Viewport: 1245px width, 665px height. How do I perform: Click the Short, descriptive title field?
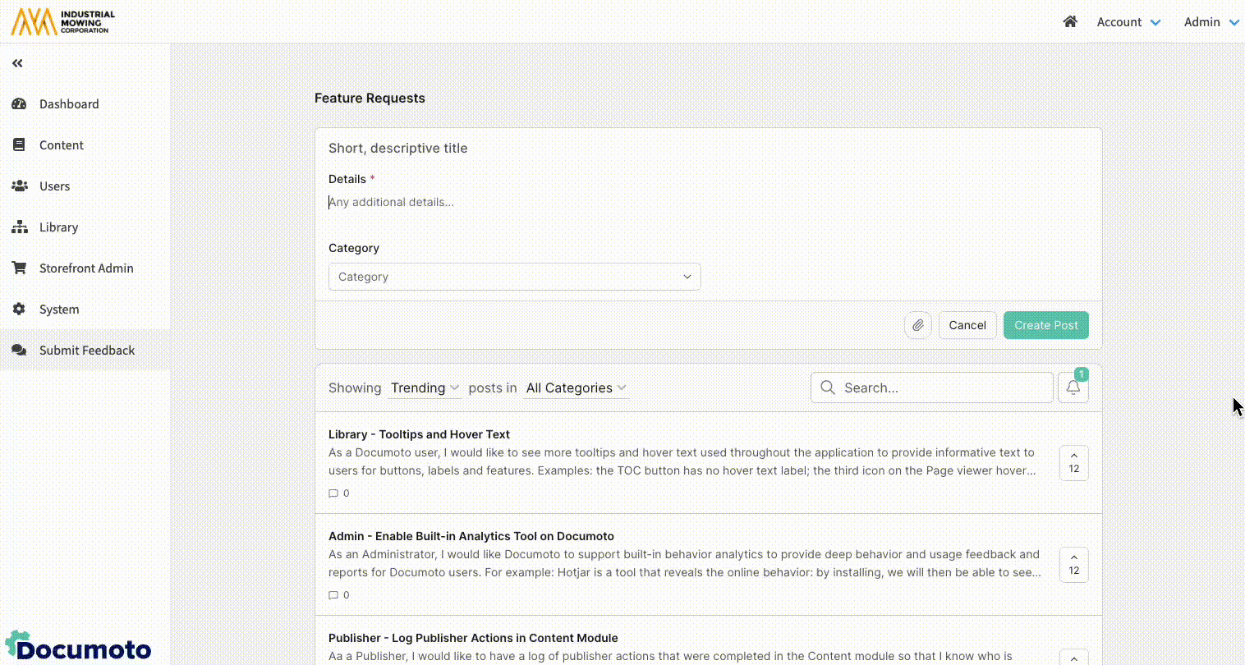point(706,149)
